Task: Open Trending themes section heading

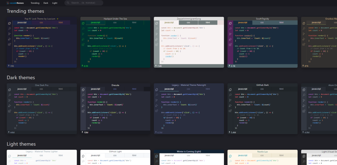Action: tap(25, 11)
